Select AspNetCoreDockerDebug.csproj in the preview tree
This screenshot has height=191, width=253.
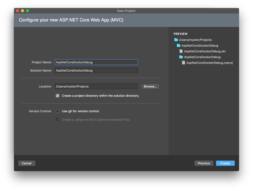coord(210,63)
